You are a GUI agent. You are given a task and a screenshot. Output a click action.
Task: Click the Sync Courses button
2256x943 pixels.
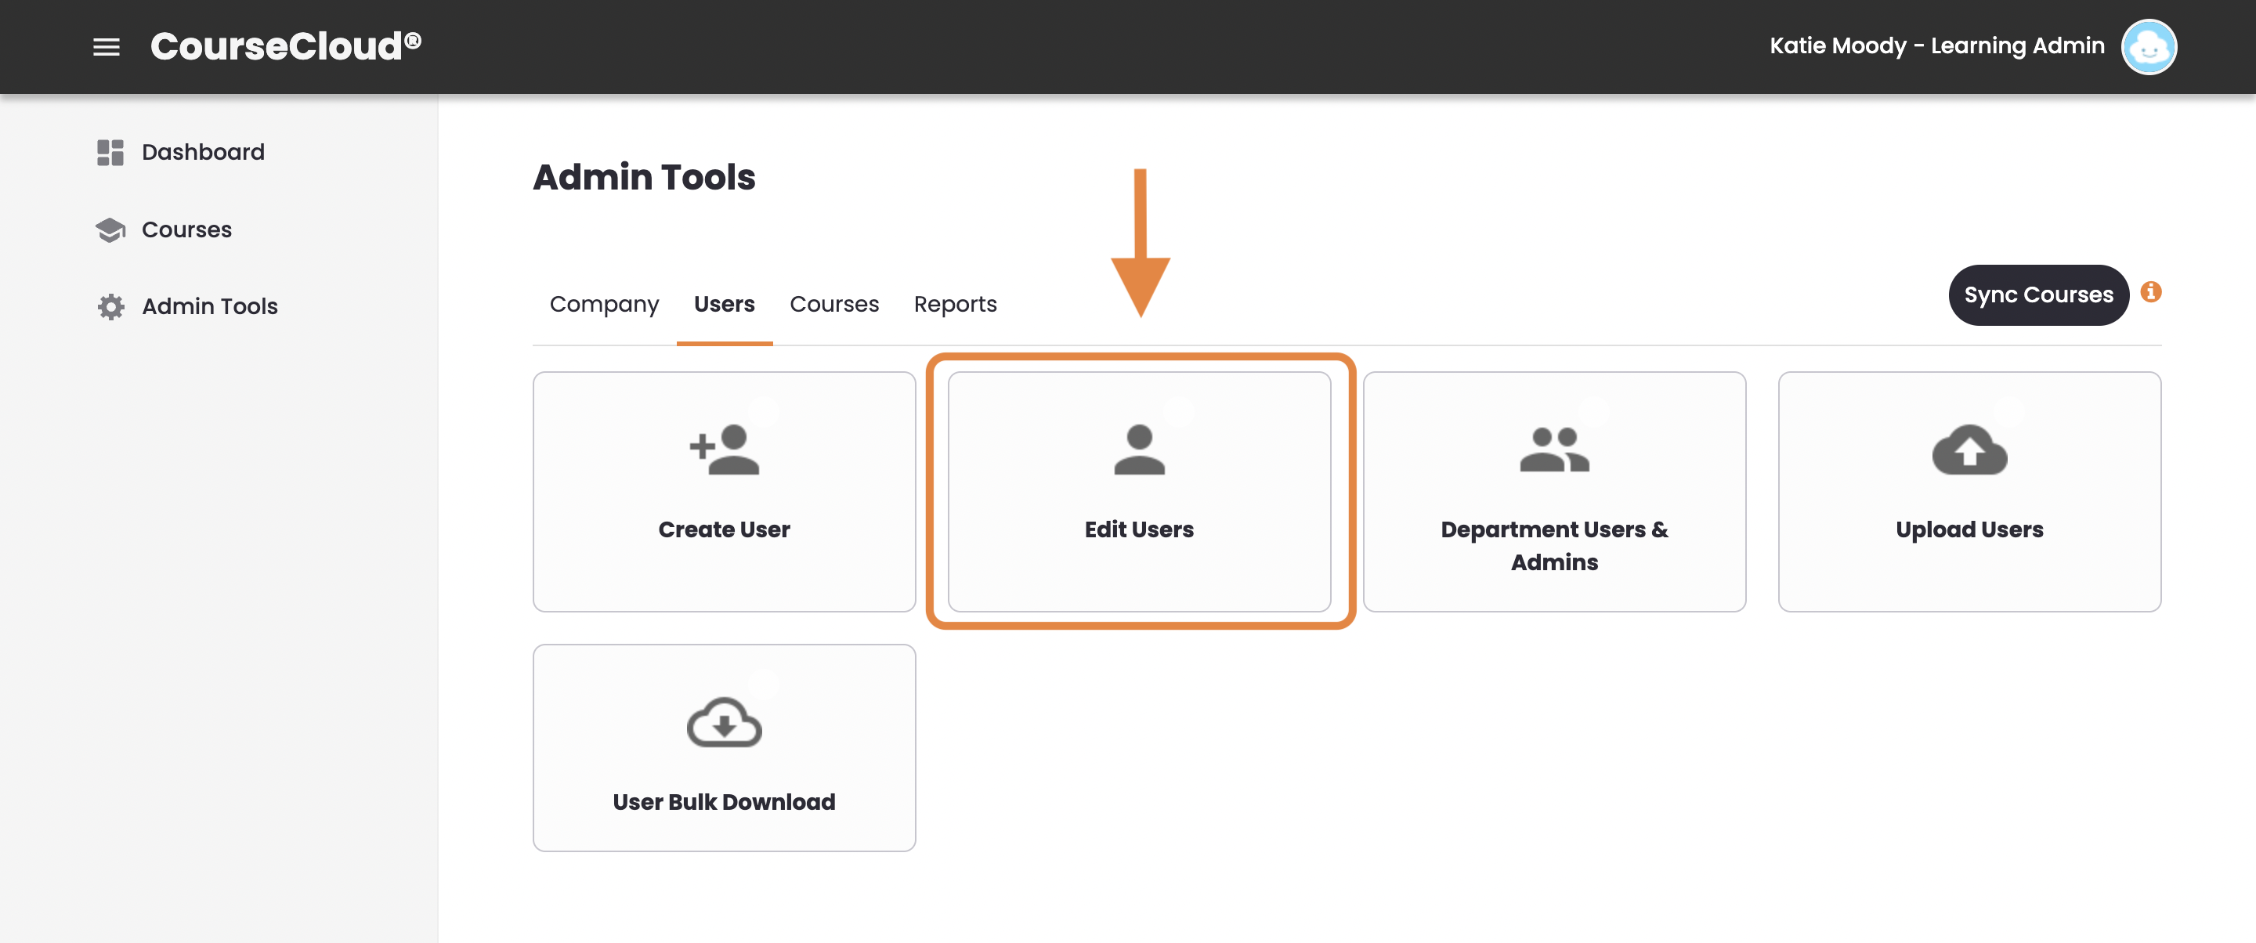[x=2038, y=295]
